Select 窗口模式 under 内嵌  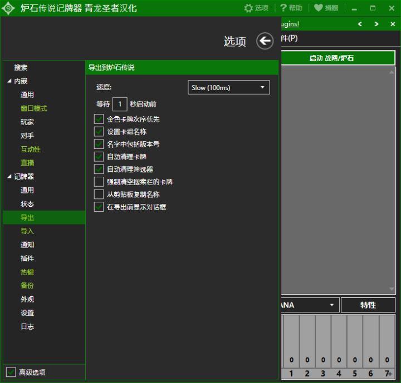click(34, 108)
